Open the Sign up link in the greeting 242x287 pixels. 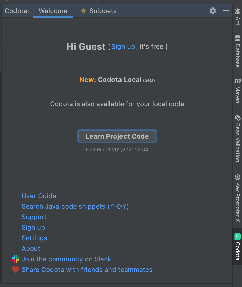123,46
